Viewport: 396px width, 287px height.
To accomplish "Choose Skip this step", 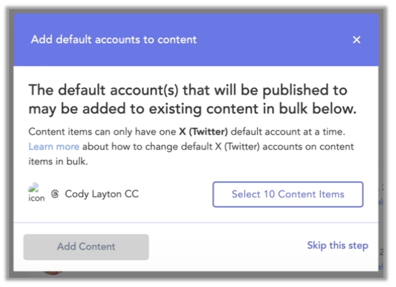I will click(x=338, y=245).
